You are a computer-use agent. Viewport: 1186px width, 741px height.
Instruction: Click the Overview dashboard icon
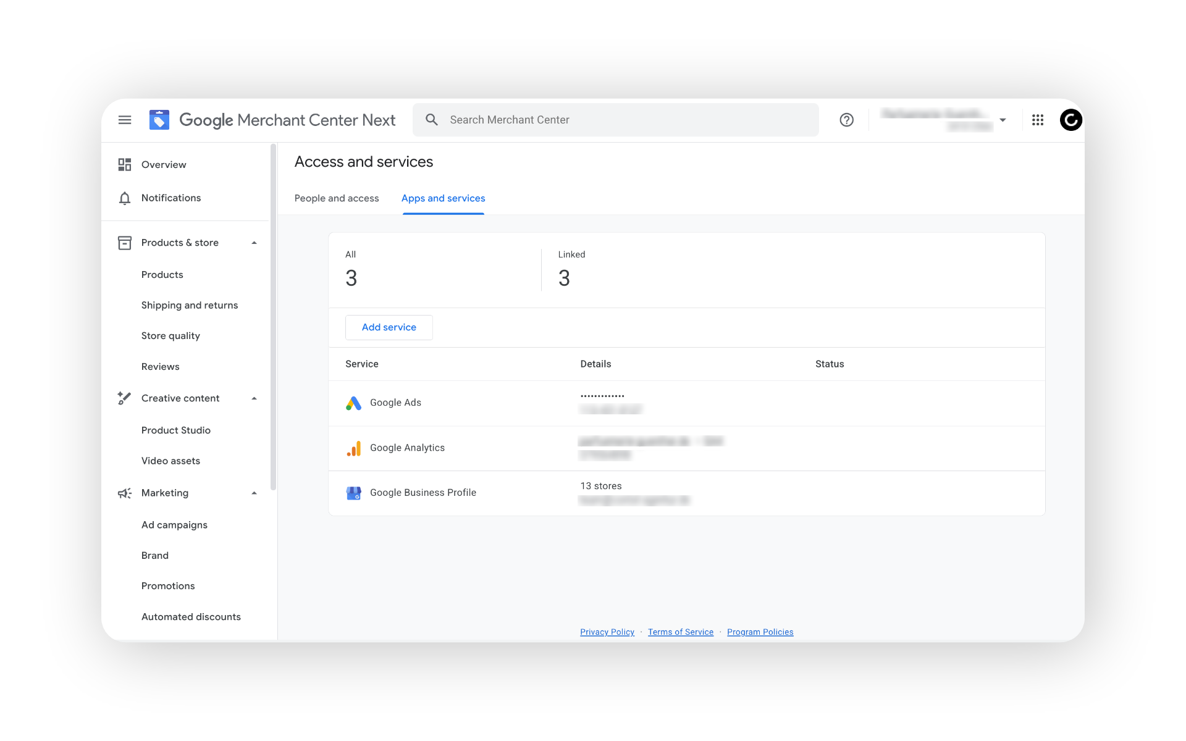pos(125,164)
